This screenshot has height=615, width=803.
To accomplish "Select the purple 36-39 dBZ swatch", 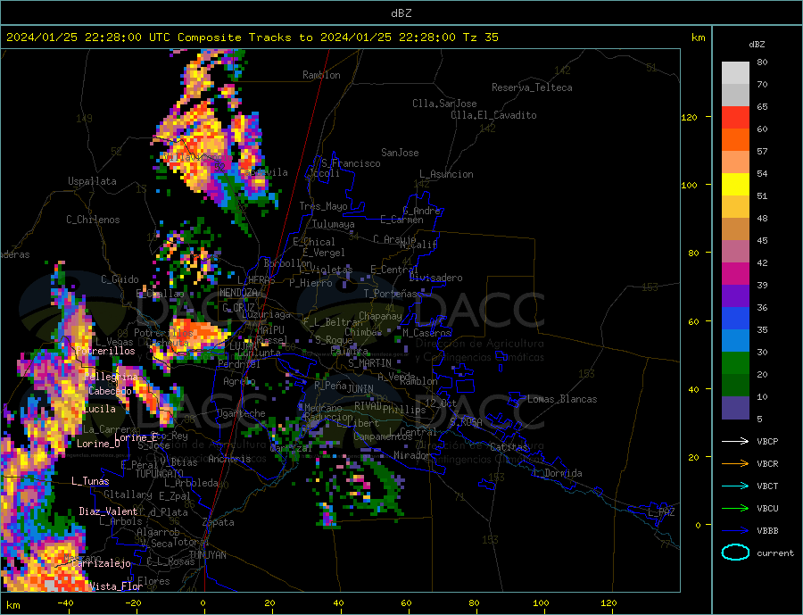I will pyautogui.click(x=735, y=296).
